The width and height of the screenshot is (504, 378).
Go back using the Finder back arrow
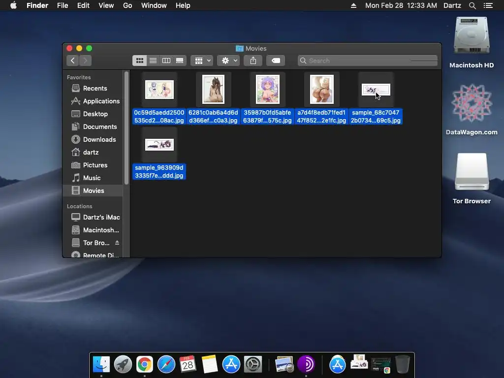pos(73,61)
